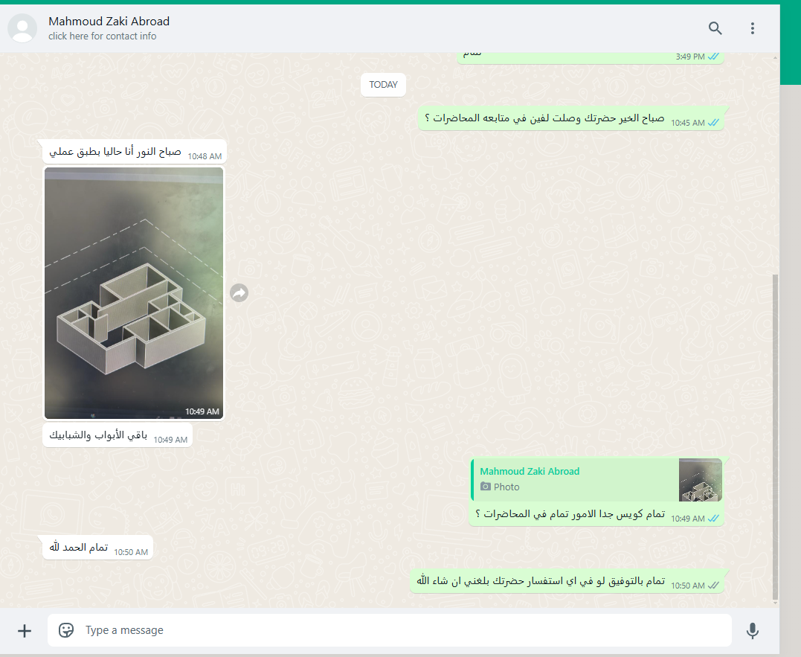
Task: Click the chat scrollbar thumb
Action: click(x=775, y=437)
